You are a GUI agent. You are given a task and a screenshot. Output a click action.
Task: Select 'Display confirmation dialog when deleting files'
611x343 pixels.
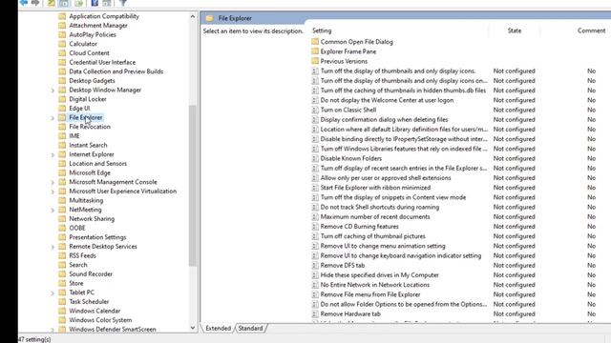[x=384, y=119]
